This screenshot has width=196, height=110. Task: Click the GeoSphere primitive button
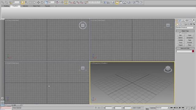(x=190, y=38)
